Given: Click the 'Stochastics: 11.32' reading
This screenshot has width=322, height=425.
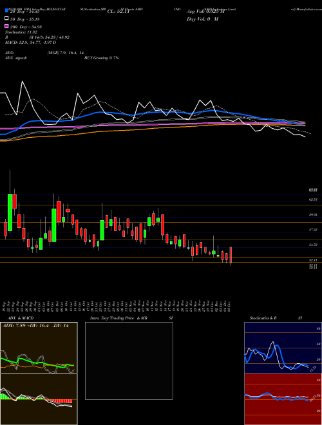Looking at the screenshot, I should pyautogui.click(x=21, y=32).
